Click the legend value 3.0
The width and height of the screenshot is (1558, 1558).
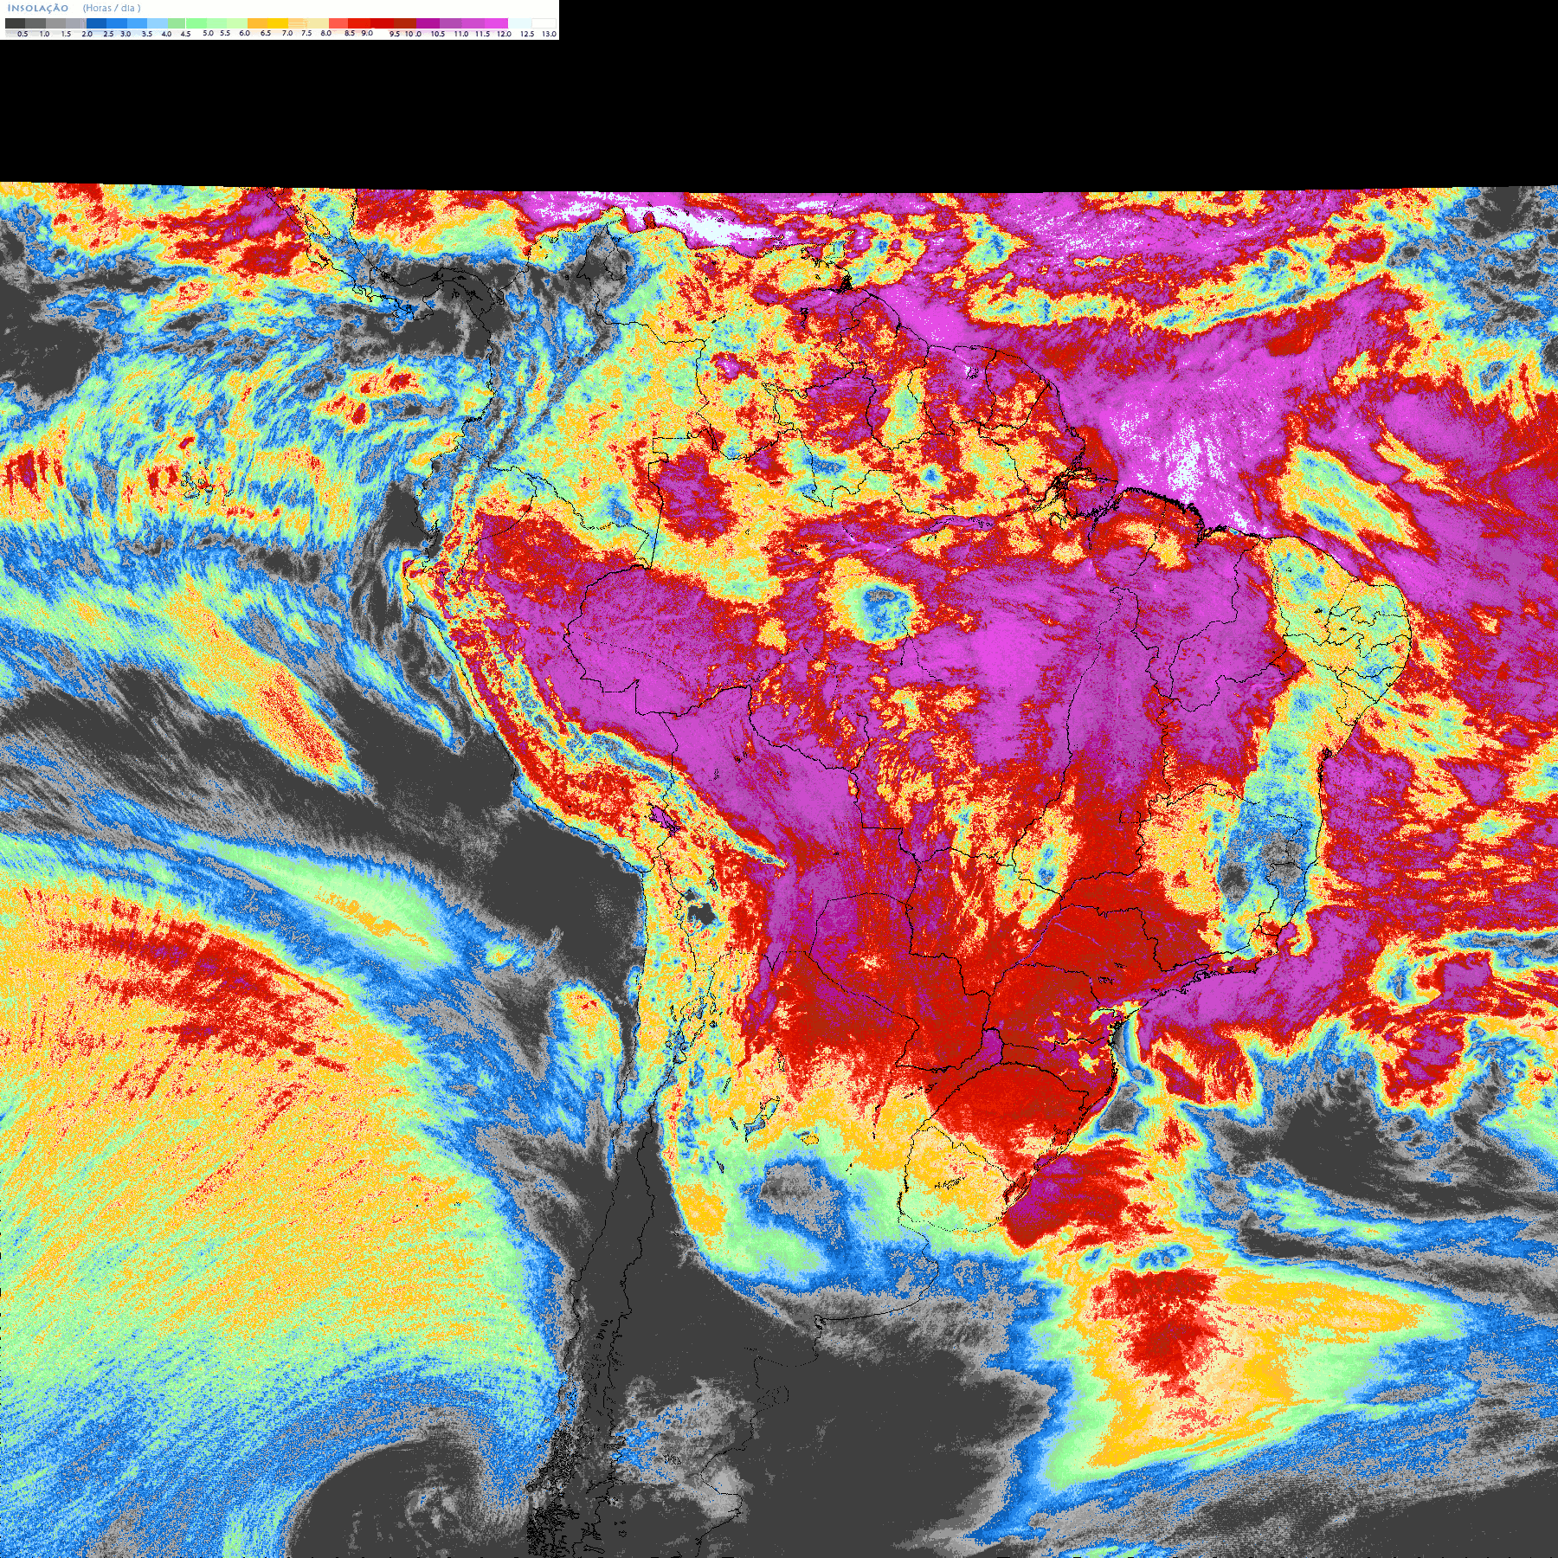pos(126,34)
